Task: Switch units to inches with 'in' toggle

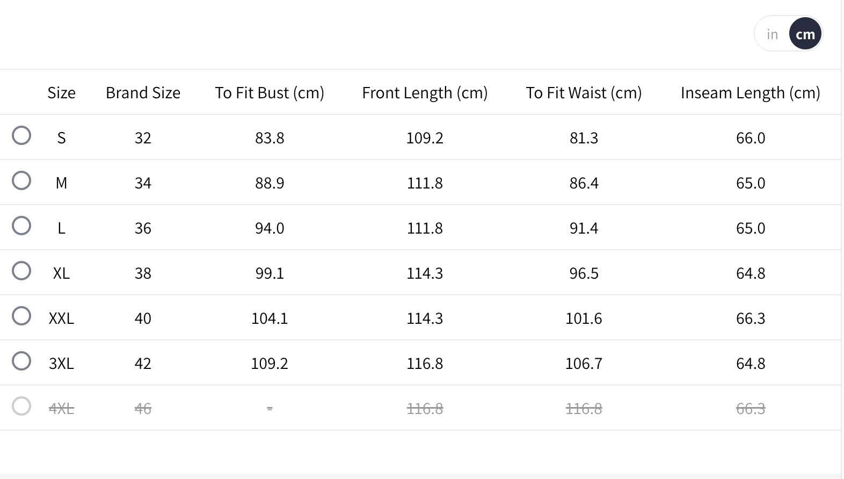Action: coord(773,34)
